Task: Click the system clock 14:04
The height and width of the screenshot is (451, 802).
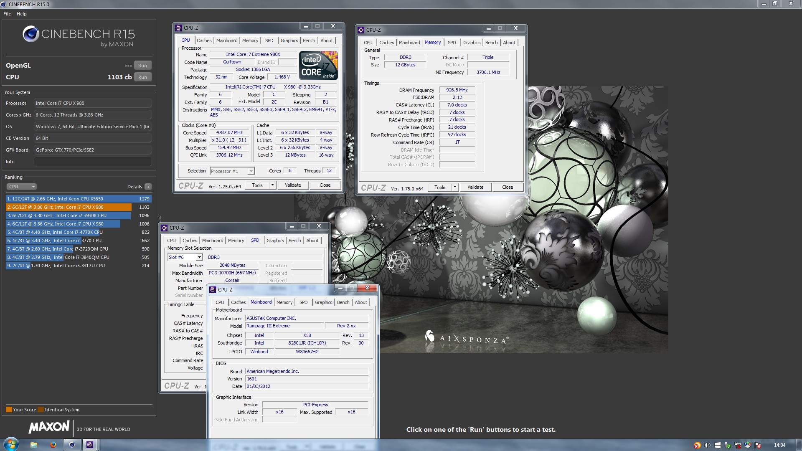Action: pos(779,445)
